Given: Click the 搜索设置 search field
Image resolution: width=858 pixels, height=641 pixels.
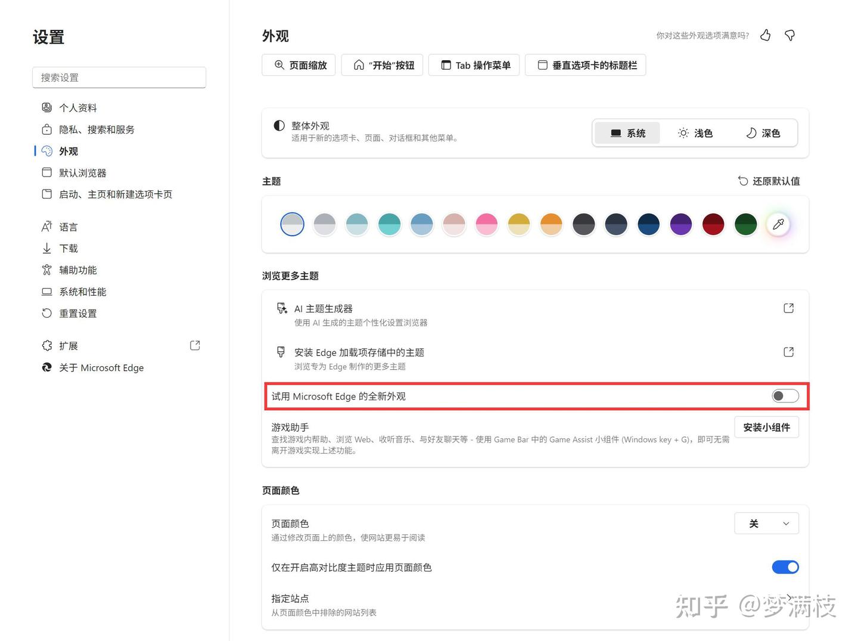Looking at the screenshot, I should click(x=119, y=77).
